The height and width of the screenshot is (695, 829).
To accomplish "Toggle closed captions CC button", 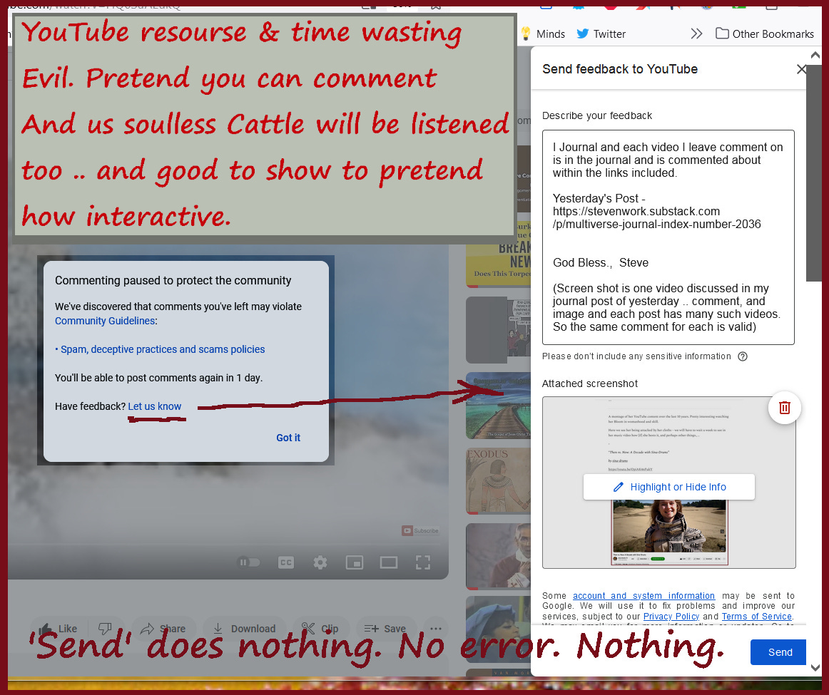I will point(286,562).
